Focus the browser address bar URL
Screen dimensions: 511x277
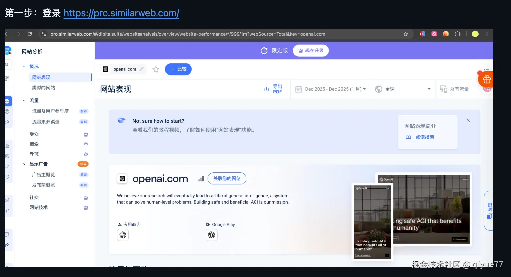pyautogui.click(x=188, y=34)
